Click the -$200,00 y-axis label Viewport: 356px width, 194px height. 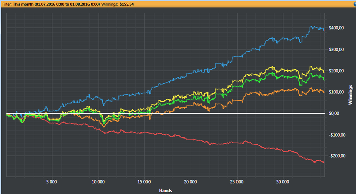tap(337, 156)
